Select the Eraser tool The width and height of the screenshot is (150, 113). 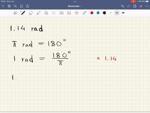pos(31,13)
